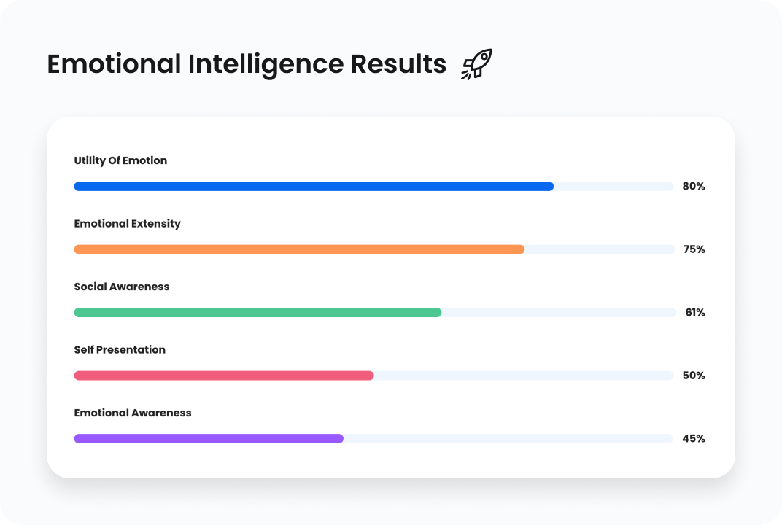This screenshot has width=782, height=525.
Task: Click the purple Emotional Awareness bar
Action: (209, 439)
